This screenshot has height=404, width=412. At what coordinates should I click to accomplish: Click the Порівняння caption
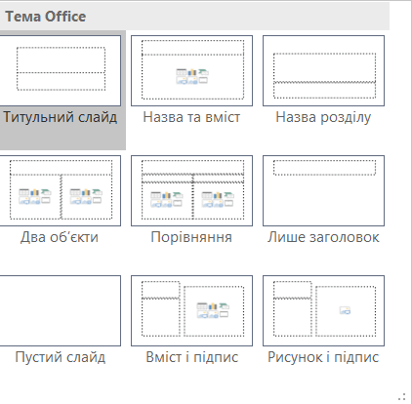(x=191, y=237)
